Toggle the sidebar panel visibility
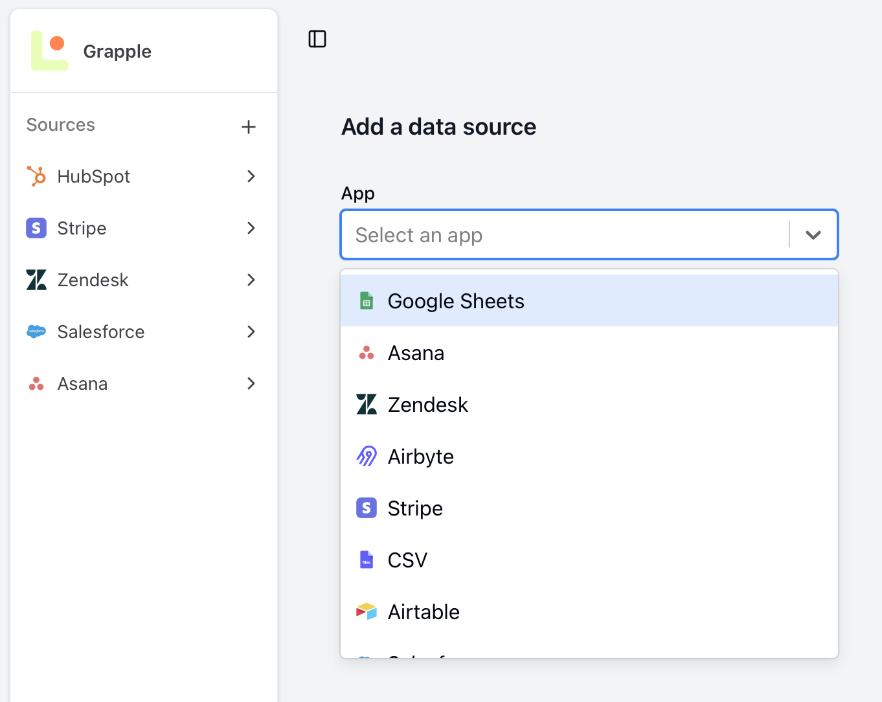The image size is (882, 702). point(317,39)
